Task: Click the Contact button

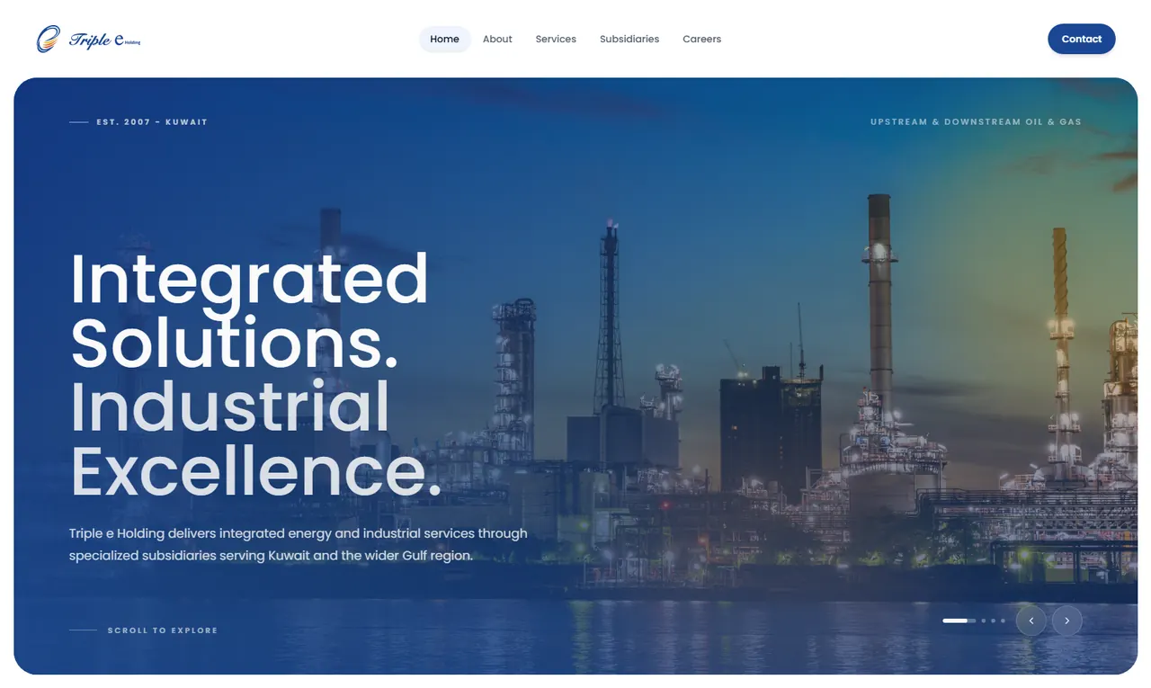Action: pos(1082,39)
